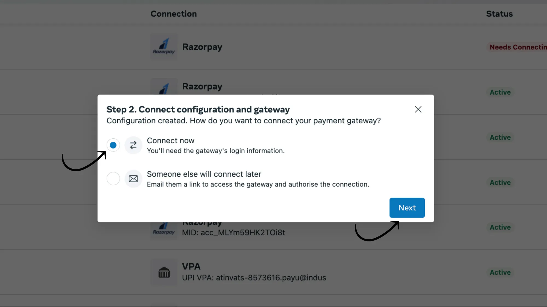
Task: Select the Connect now option
Action: [x=113, y=145]
